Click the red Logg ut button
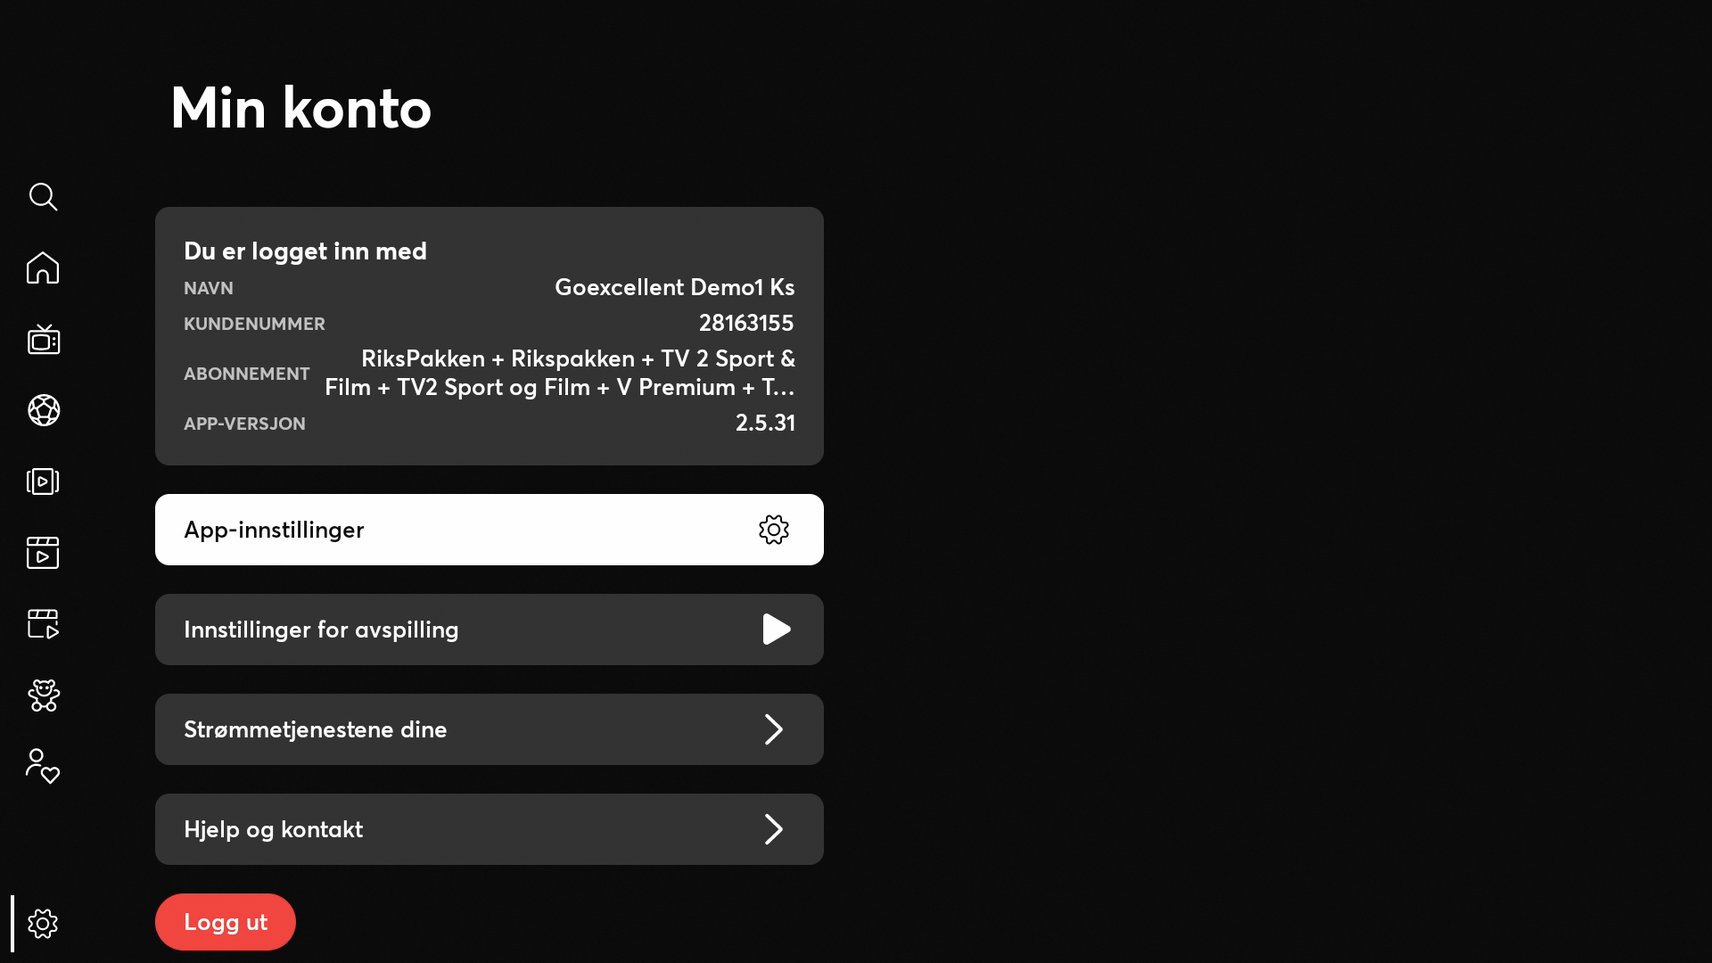The width and height of the screenshot is (1712, 963). tap(226, 922)
